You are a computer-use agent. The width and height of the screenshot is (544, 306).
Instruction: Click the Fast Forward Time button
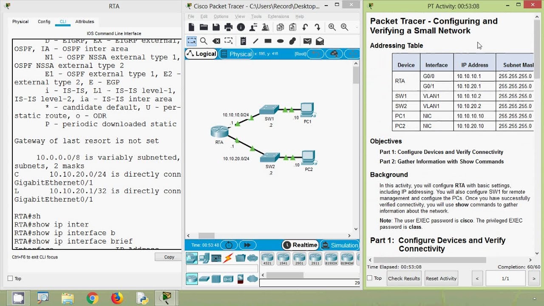click(247, 245)
